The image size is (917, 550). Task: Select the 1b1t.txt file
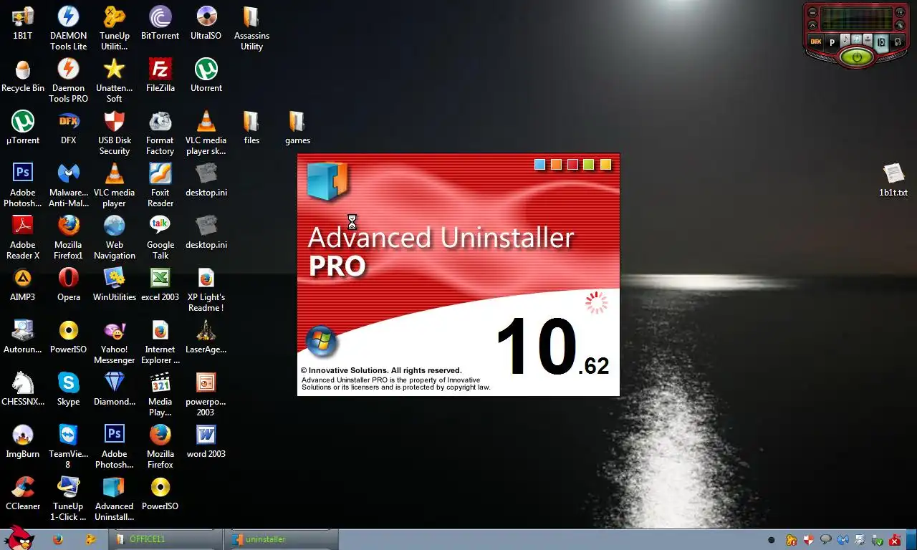893,180
